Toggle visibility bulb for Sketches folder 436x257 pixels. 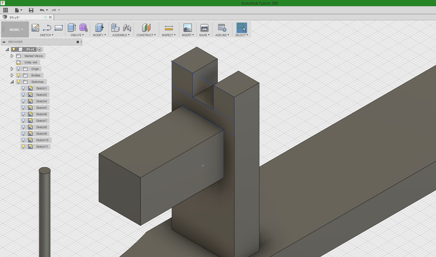coord(19,82)
